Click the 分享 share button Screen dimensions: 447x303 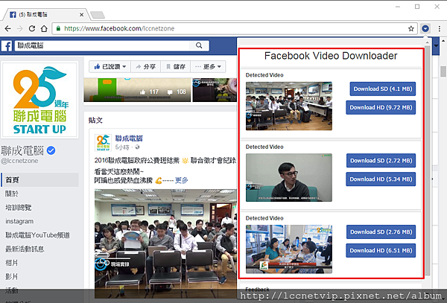tap(145, 67)
